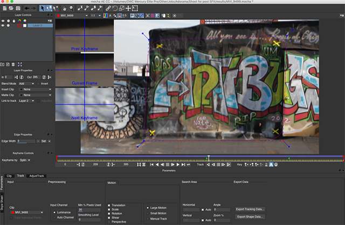
Task: Click the Open Project folder icon
Action: (x=11, y=9)
